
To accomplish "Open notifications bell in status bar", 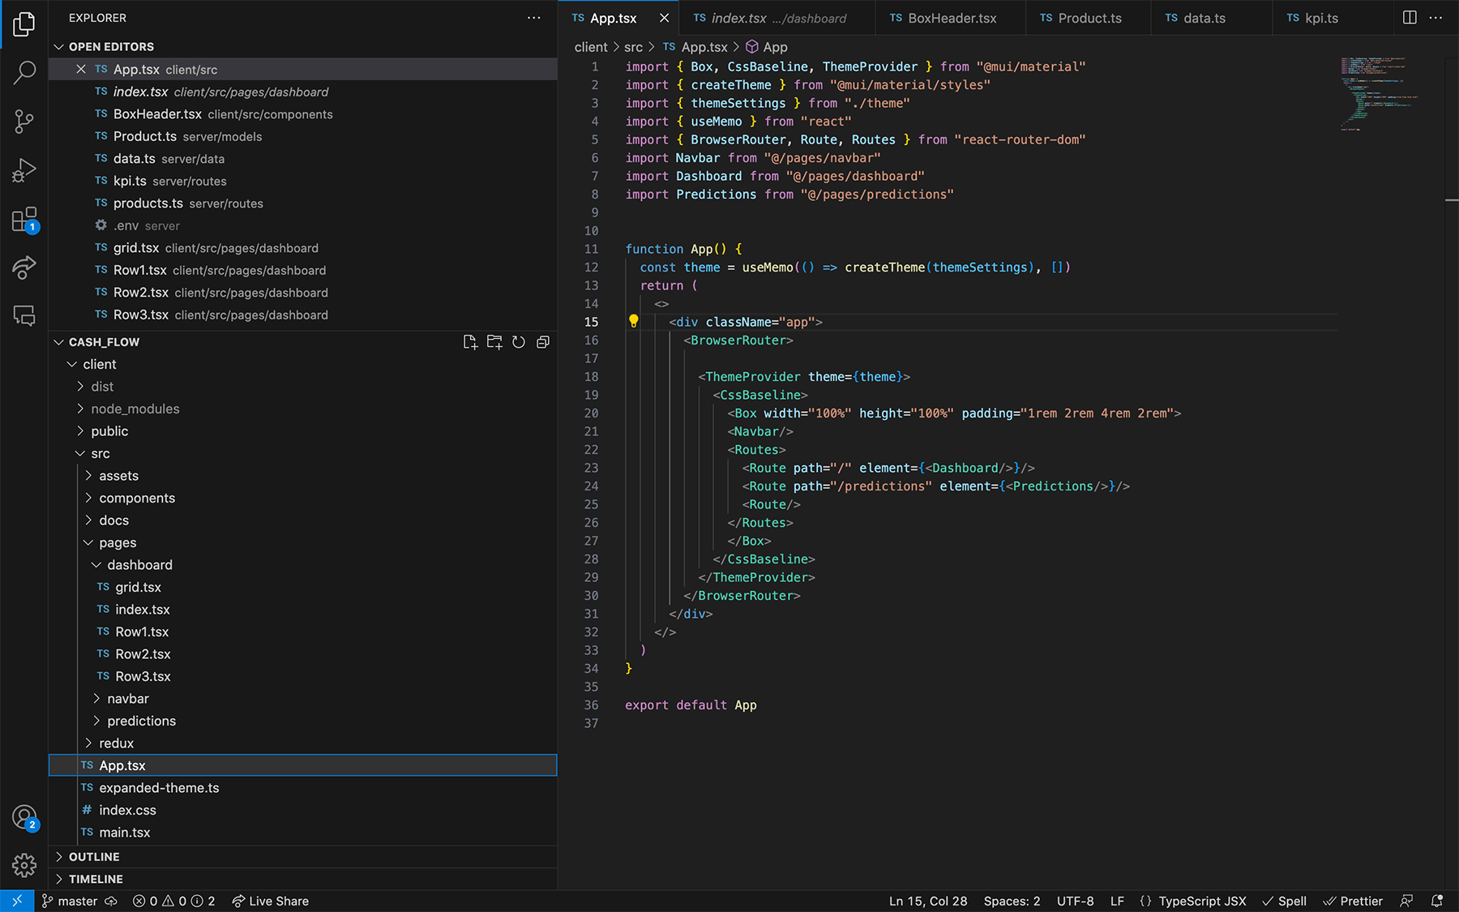I will (x=1437, y=901).
